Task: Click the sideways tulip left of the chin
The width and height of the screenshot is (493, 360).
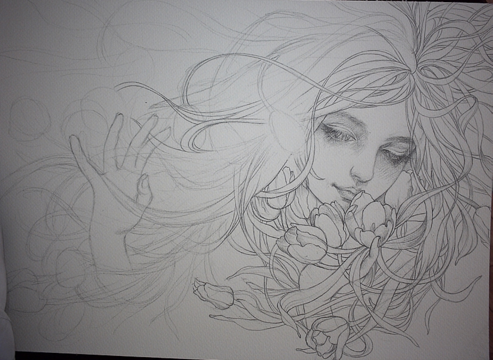Action: coord(302,242)
